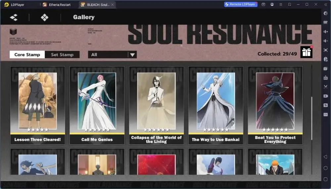Collapse the sidebar with double chevron icon
This screenshot has height=189, width=331.
click(x=325, y=4)
